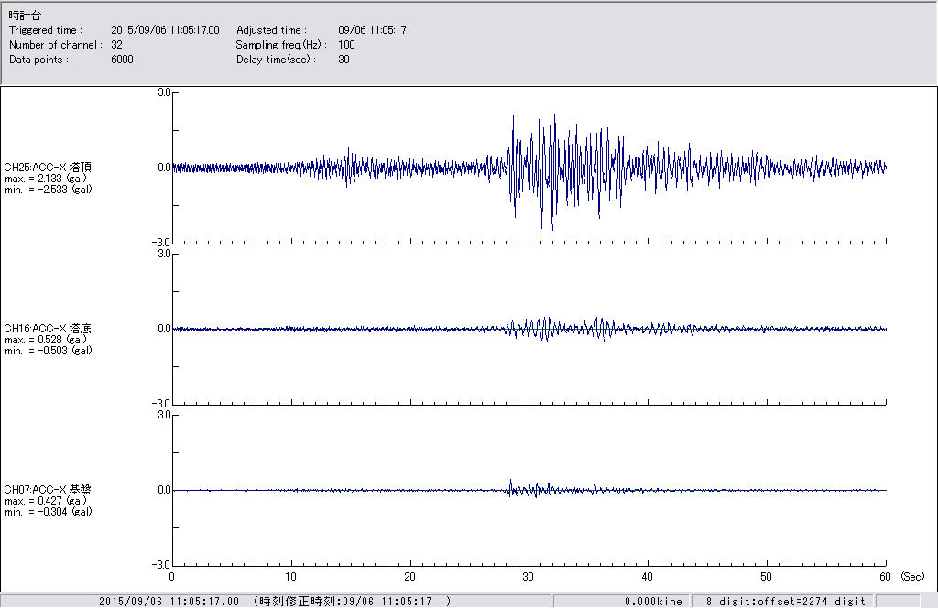Click the 0 origin tick on time axis
The height and width of the screenshot is (608, 938).
click(172, 577)
